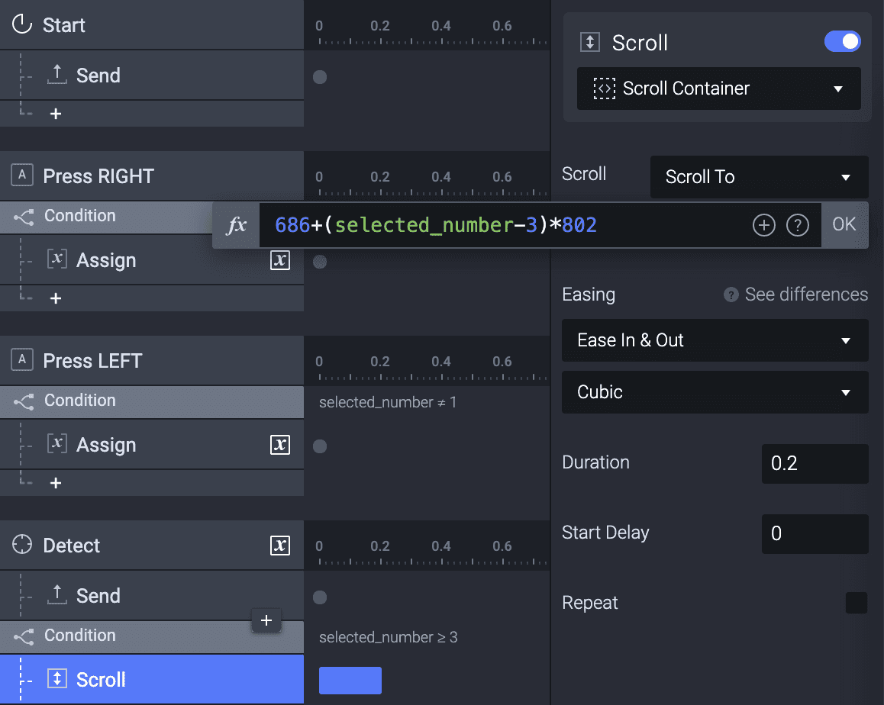Click the Condition icon under Press RIGHT
The image size is (884, 705).
[24, 217]
